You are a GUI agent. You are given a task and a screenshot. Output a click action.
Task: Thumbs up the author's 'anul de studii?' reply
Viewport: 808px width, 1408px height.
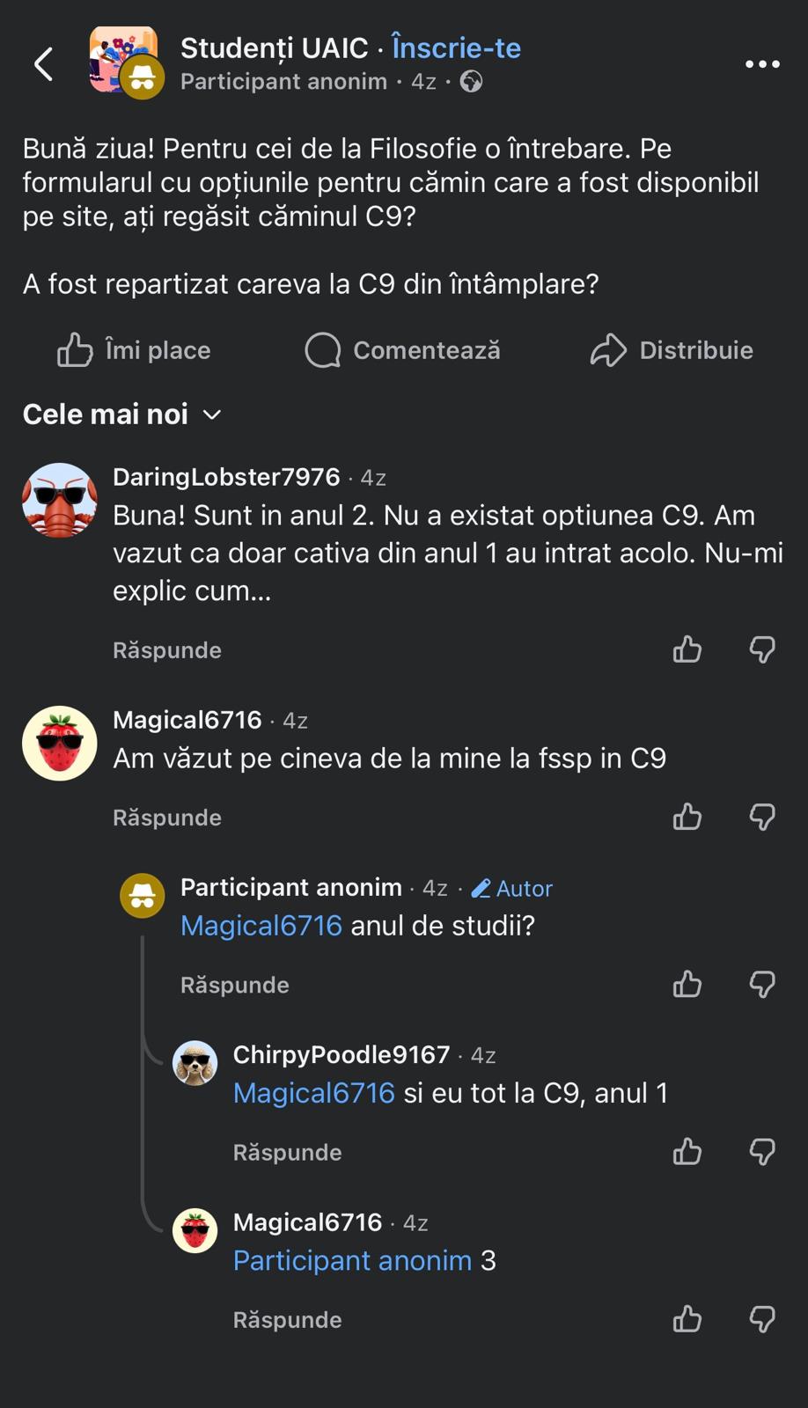tap(687, 984)
